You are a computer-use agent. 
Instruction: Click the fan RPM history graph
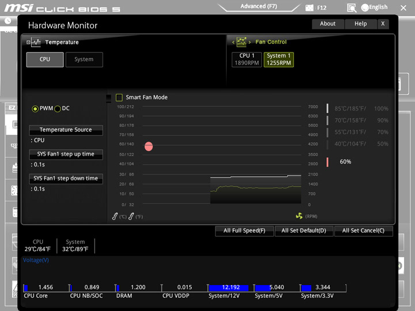click(256, 189)
